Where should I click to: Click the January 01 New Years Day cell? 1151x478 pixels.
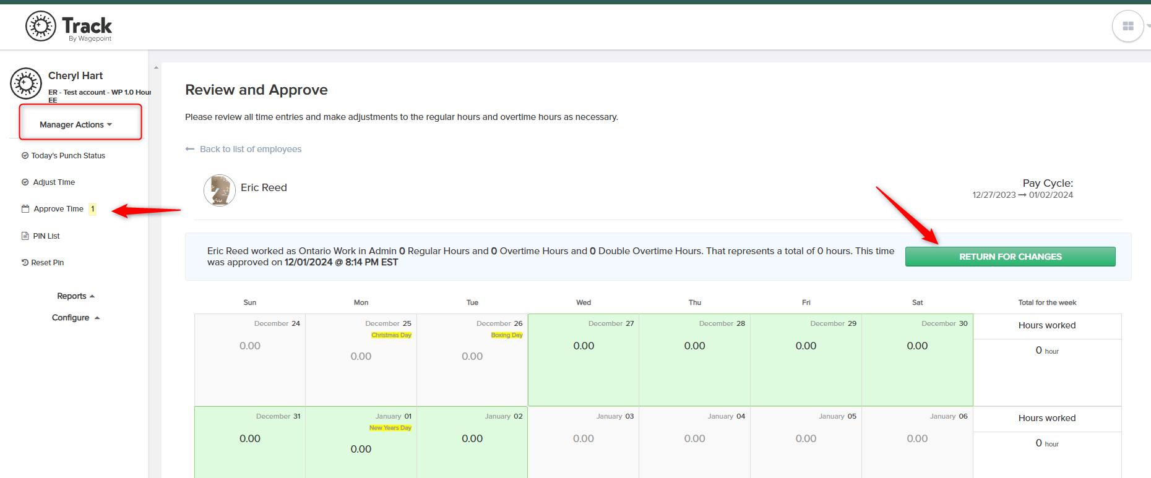click(361, 442)
